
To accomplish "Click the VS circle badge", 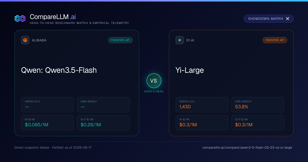I will (x=154, y=81).
